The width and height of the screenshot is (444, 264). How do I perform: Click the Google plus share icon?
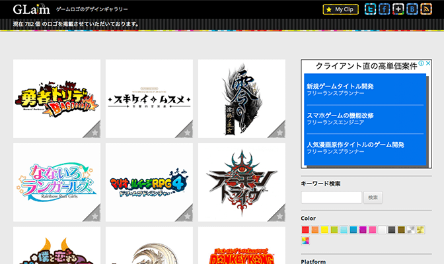tap(398, 9)
